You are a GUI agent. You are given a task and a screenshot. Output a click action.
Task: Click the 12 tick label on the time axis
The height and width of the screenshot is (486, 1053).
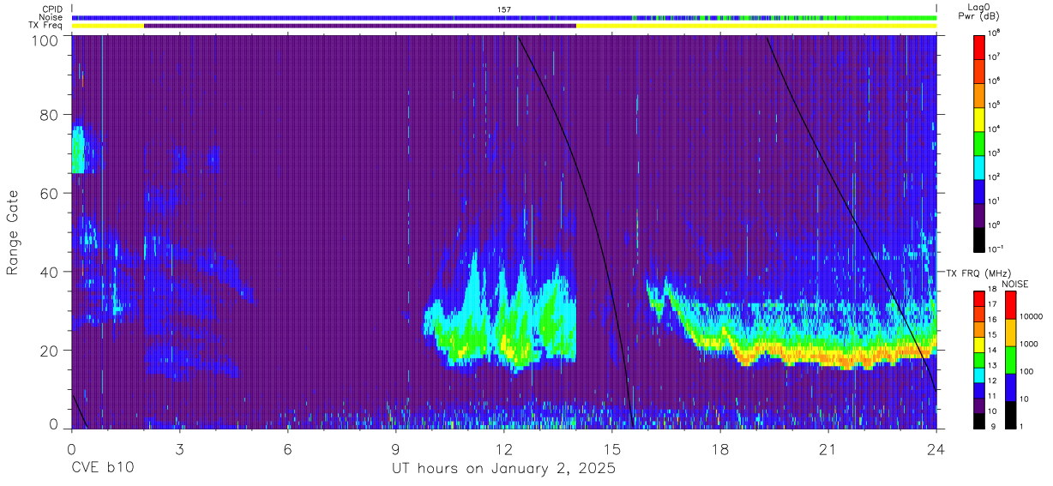(x=504, y=449)
